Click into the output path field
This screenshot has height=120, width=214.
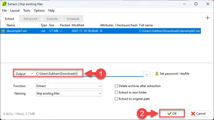click(89, 74)
